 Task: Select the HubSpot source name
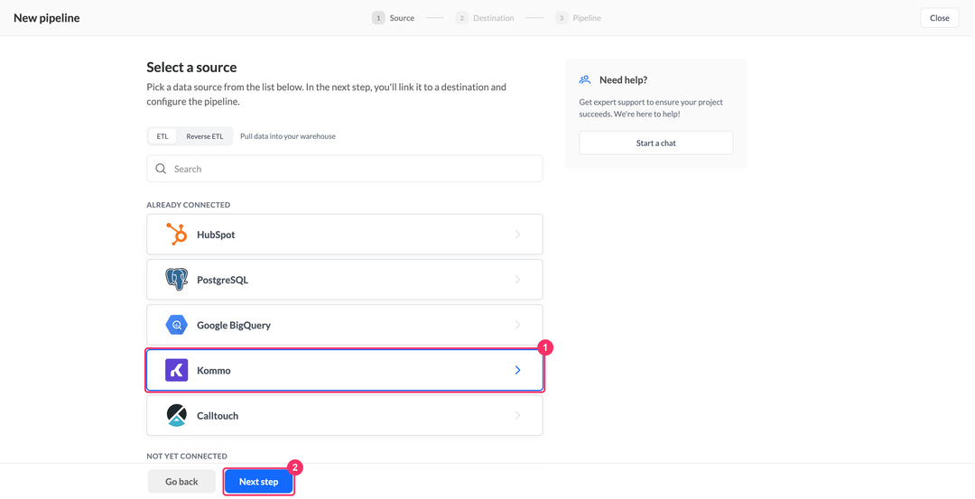point(216,235)
